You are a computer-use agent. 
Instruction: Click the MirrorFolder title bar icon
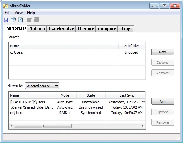pyautogui.click(x=5, y=6)
